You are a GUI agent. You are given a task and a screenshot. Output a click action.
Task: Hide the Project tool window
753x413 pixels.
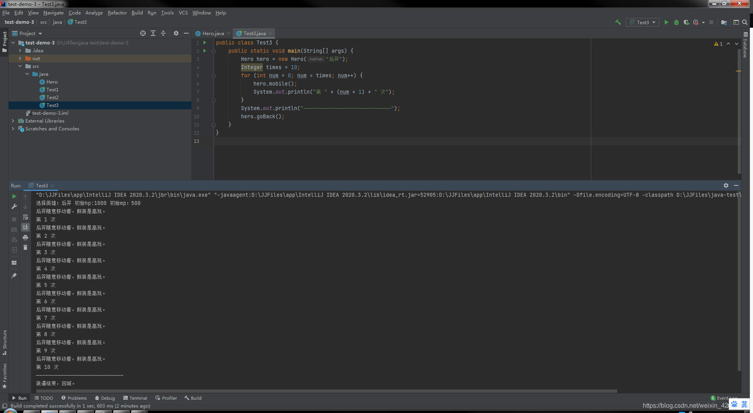(186, 33)
